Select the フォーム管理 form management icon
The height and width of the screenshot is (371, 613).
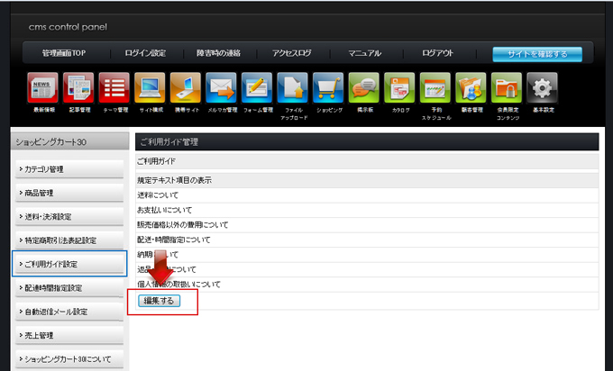tap(257, 88)
